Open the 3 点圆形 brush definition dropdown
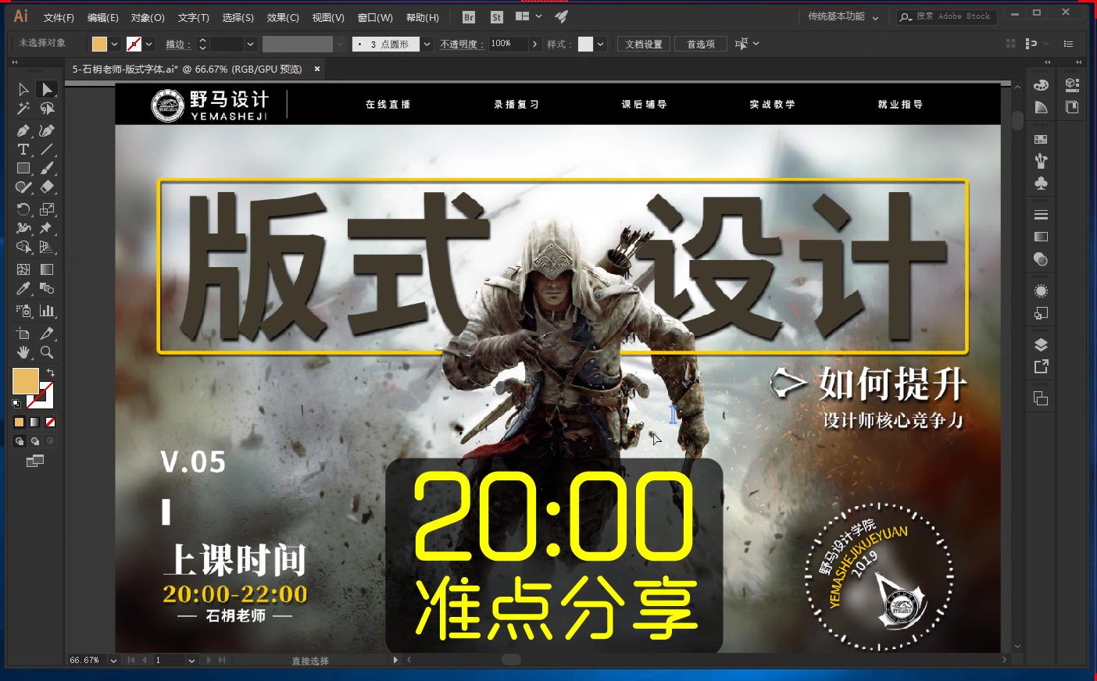1097x681 pixels. tap(427, 45)
